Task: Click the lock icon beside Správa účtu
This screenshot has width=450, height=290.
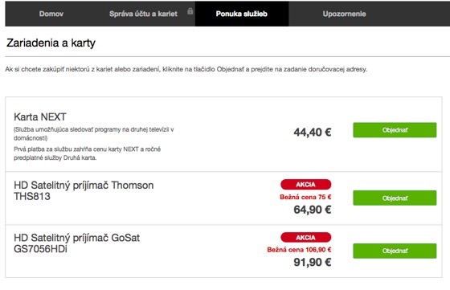Action: tap(190, 11)
